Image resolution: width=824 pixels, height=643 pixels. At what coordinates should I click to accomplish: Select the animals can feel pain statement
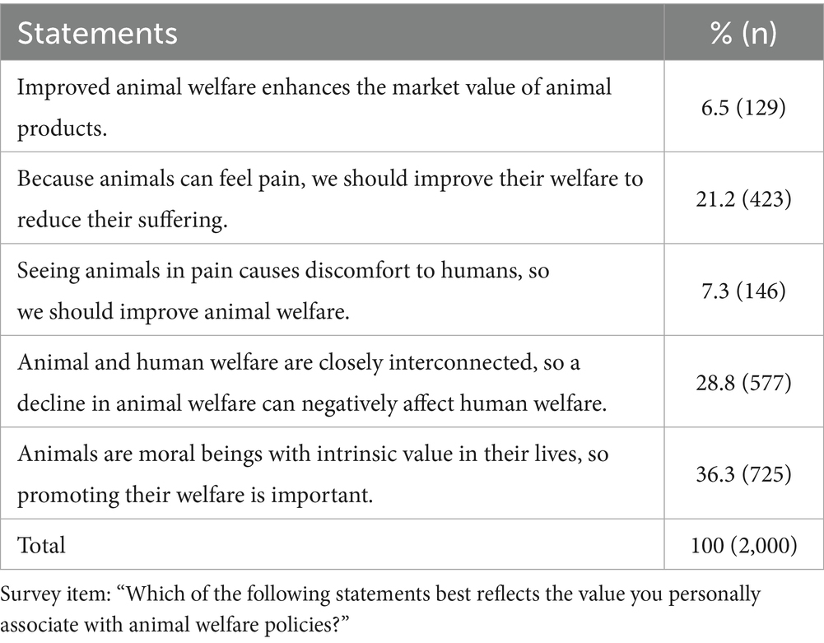(x=330, y=198)
